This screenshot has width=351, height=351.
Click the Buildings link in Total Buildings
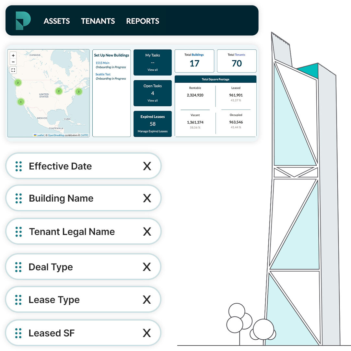point(198,55)
